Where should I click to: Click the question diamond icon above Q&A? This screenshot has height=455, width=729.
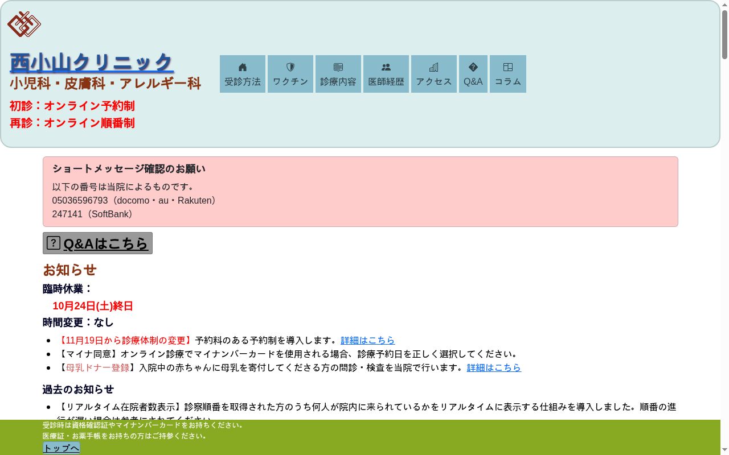(x=473, y=67)
